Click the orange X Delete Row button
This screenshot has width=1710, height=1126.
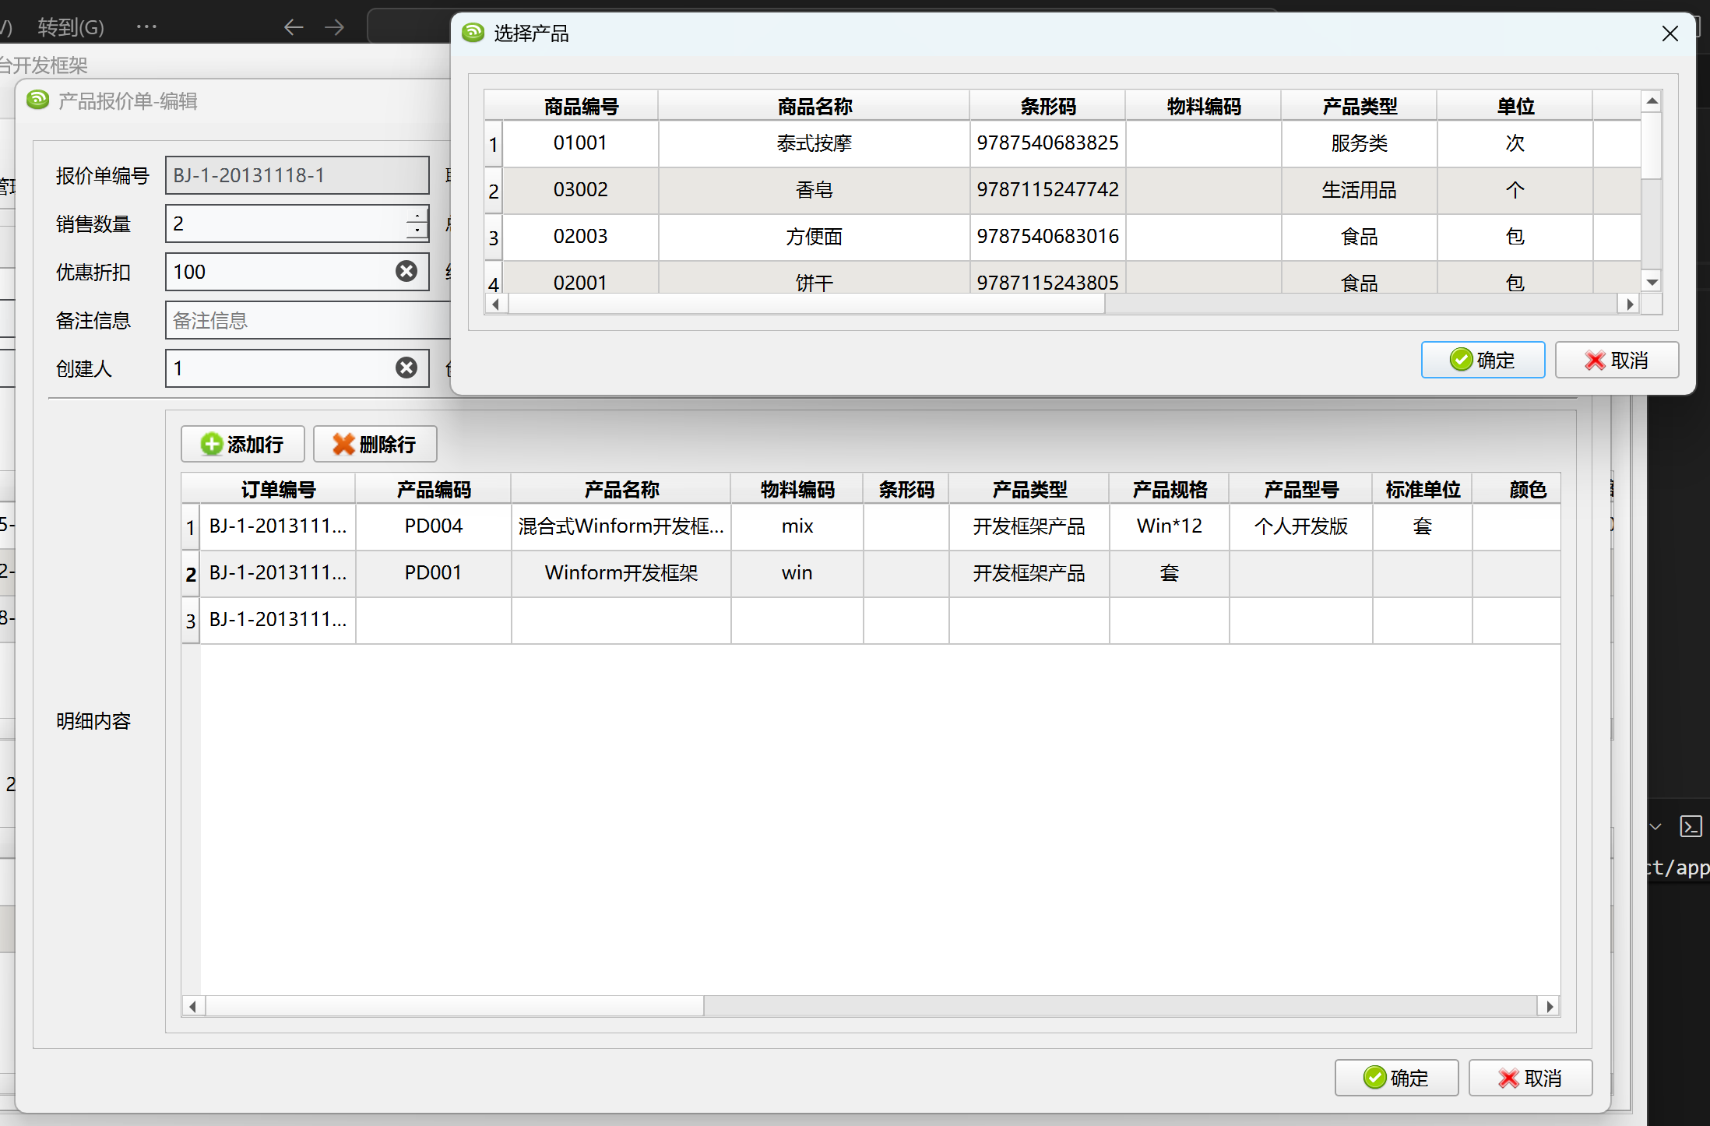pyautogui.click(x=375, y=444)
